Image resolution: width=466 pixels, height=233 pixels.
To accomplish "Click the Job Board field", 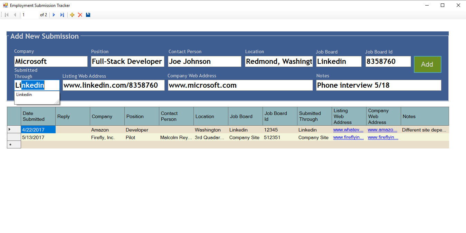I will [339, 61].
